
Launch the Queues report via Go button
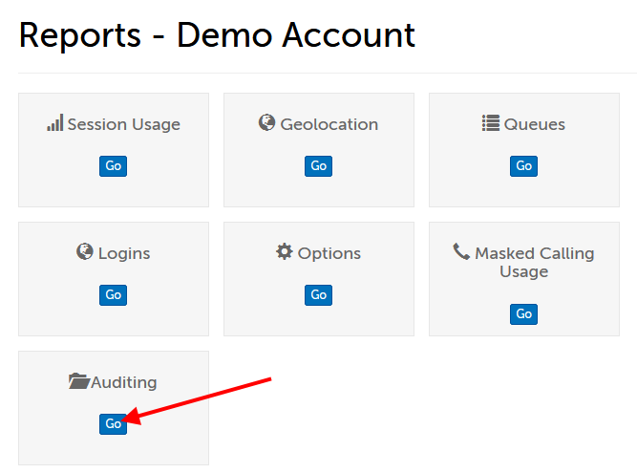click(523, 166)
